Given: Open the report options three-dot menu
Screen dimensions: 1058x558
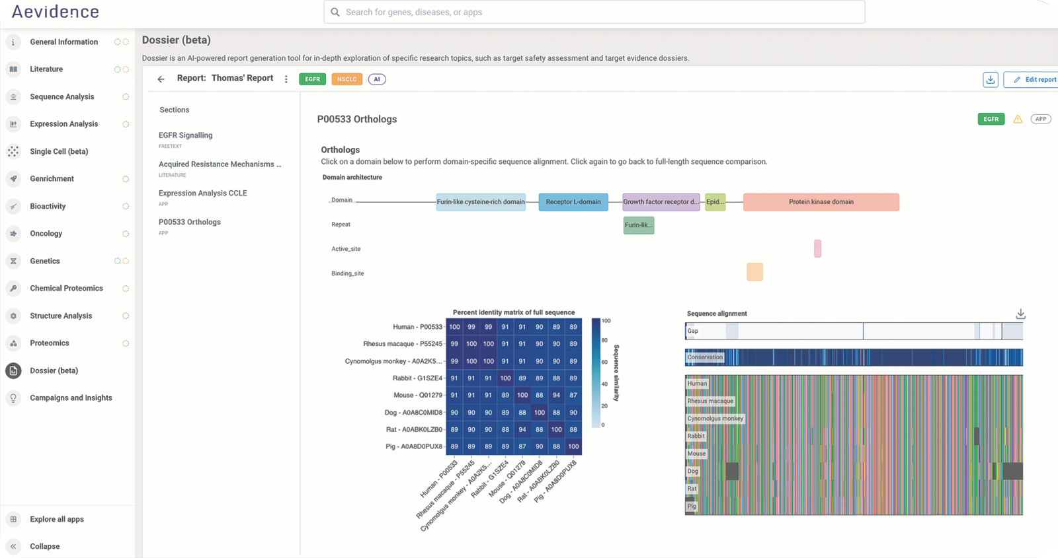Looking at the screenshot, I should pos(286,79).
